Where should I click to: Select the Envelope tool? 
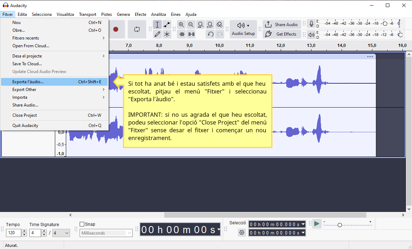[x=167, y=25]
